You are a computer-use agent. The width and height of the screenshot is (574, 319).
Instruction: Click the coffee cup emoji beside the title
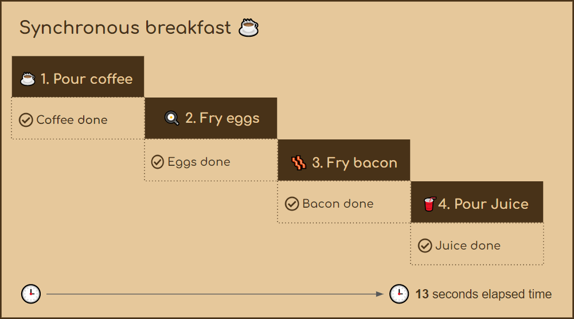coord(248,28)
